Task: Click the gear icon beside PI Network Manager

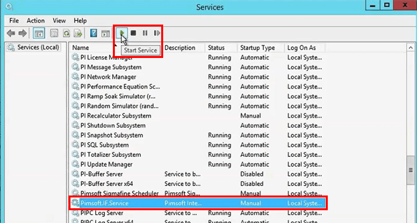Action: tap(75, 77)
